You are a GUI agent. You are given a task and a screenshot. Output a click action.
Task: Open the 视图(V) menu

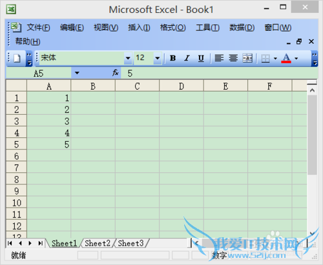pyautogui.click(x=106, y=28)
